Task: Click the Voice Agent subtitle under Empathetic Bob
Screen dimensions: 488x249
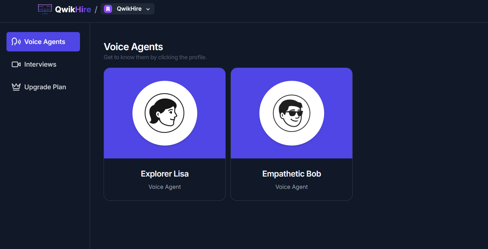Action: [291, 187]
